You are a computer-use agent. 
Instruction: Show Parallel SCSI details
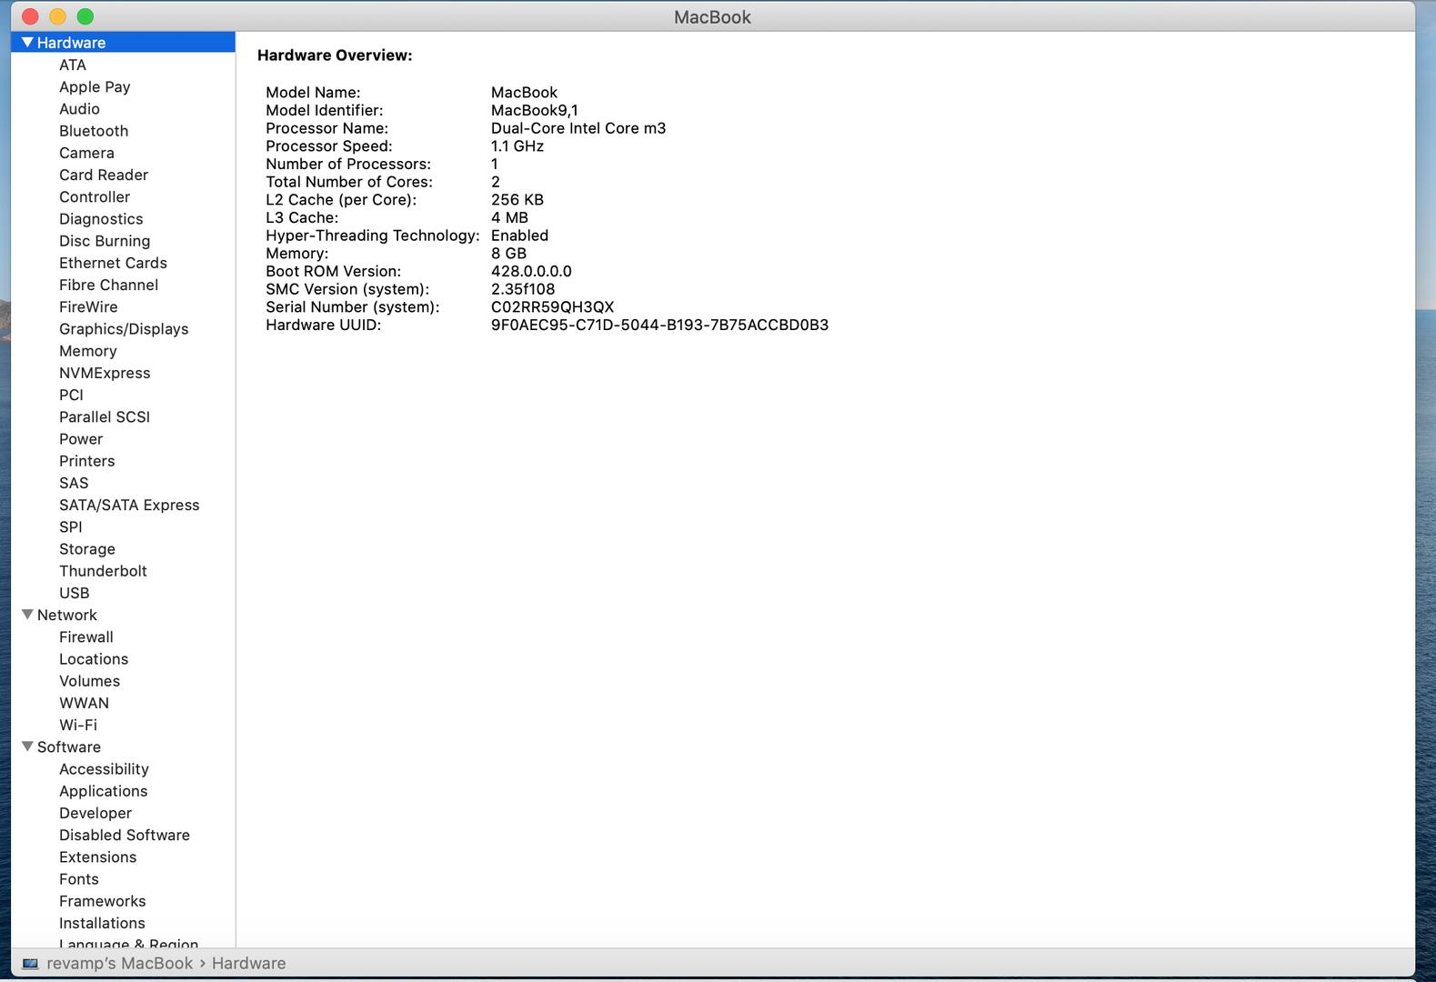click(105, 416)
